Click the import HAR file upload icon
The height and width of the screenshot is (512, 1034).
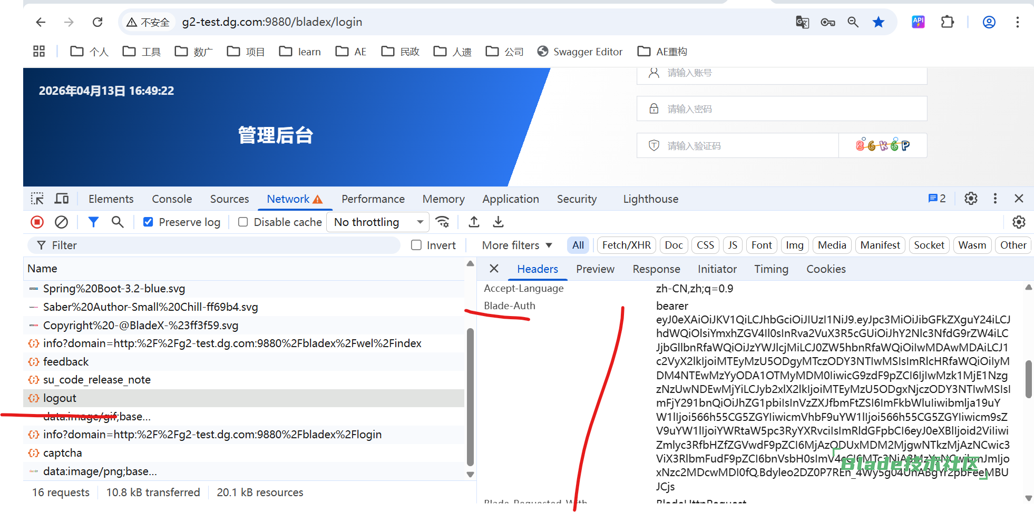pyautogui.click(x=474, y=222)
